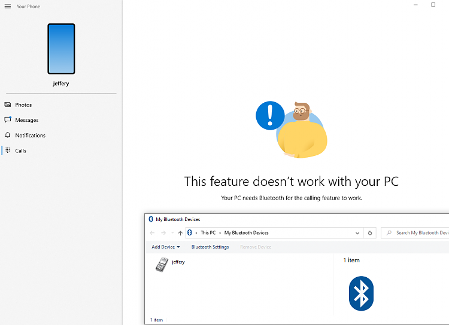The height and width of the screenshot is (325, 449).
Task: Click the Messages chat bubble icon
Action: coord(8,119)
